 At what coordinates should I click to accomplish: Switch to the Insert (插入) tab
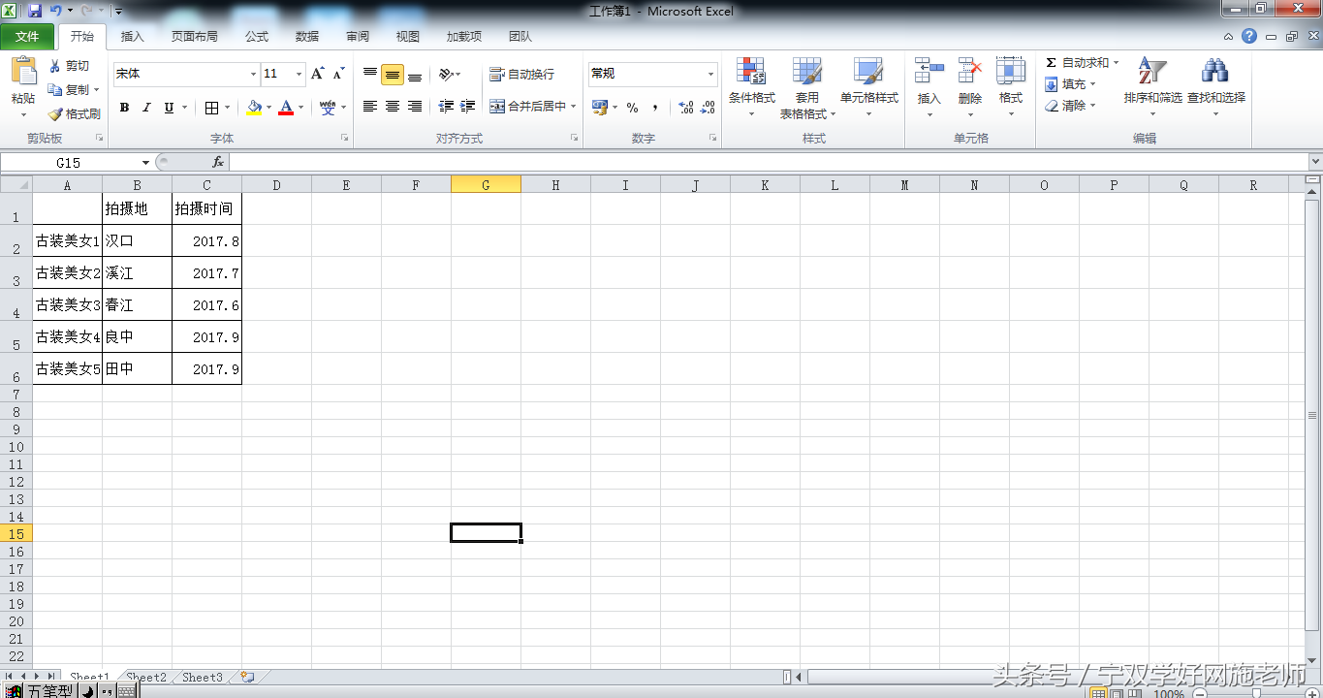click(133, 37)
